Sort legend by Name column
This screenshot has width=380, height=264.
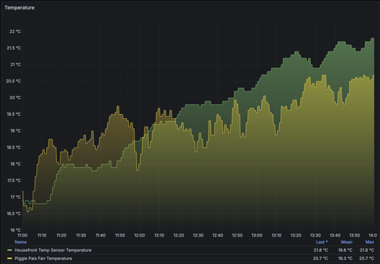click(x=20, y=242)
